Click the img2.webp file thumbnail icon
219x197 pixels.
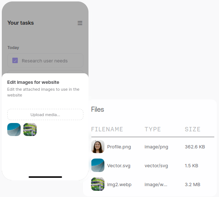[x=98, y=184]
